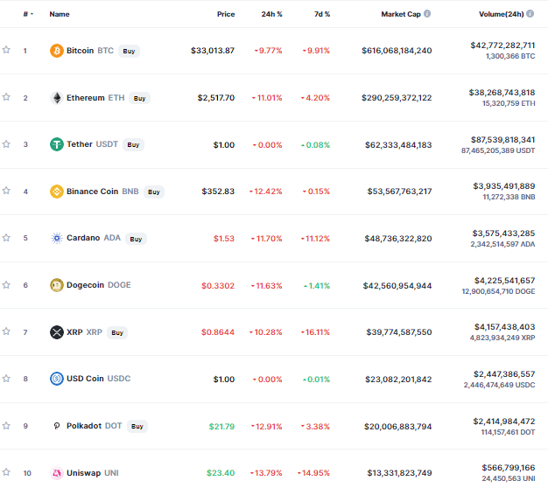
Task: Click the Binance Coin logo icon
Action: [57, 192]
